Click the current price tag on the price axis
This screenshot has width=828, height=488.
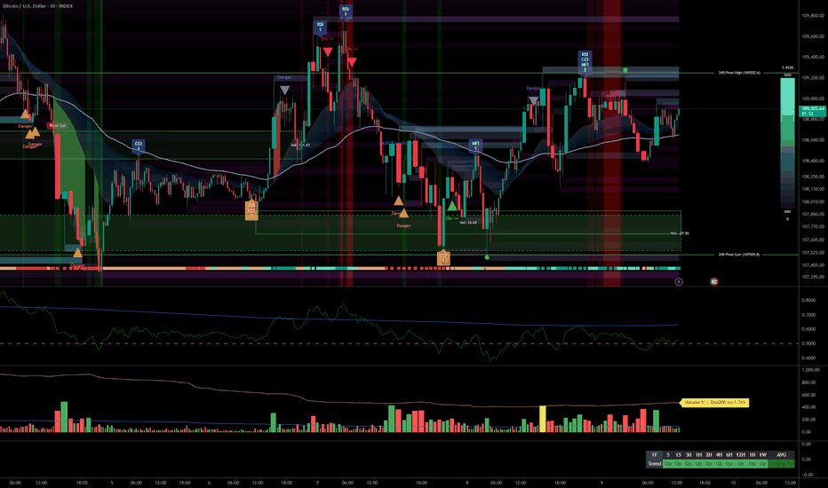tap(813, 111)
